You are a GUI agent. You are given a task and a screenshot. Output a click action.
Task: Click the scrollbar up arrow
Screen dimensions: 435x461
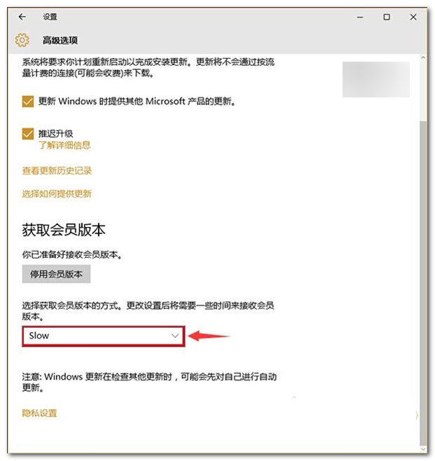[x=423, y=57]
